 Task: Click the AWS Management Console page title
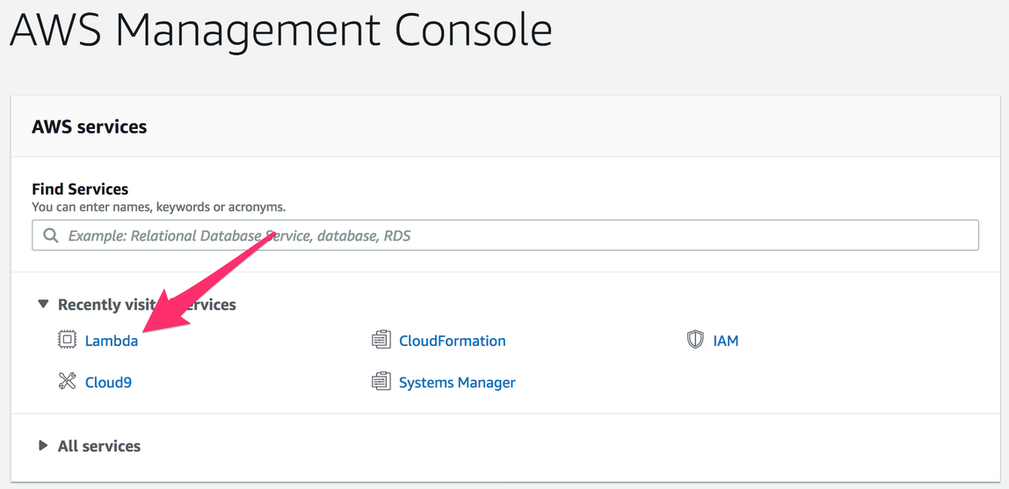coord(281,30)
